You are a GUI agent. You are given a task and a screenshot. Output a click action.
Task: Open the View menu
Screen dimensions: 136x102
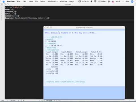(31, 1)
